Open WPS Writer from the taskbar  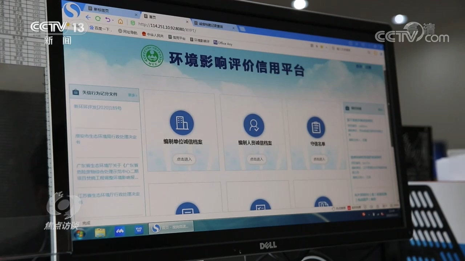[x=139, y=230]
